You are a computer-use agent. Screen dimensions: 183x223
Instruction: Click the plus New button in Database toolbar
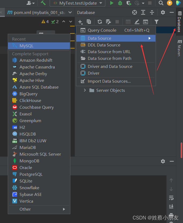(80, 22)
